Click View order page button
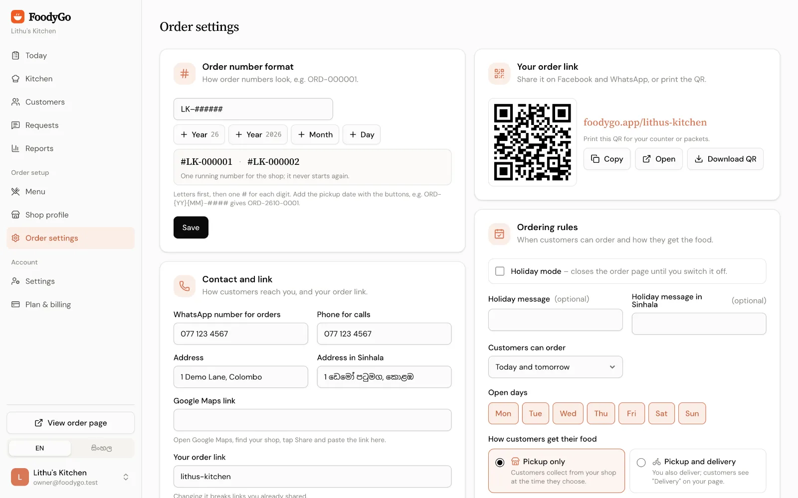The image size is (798, 498). click(70, 423)
